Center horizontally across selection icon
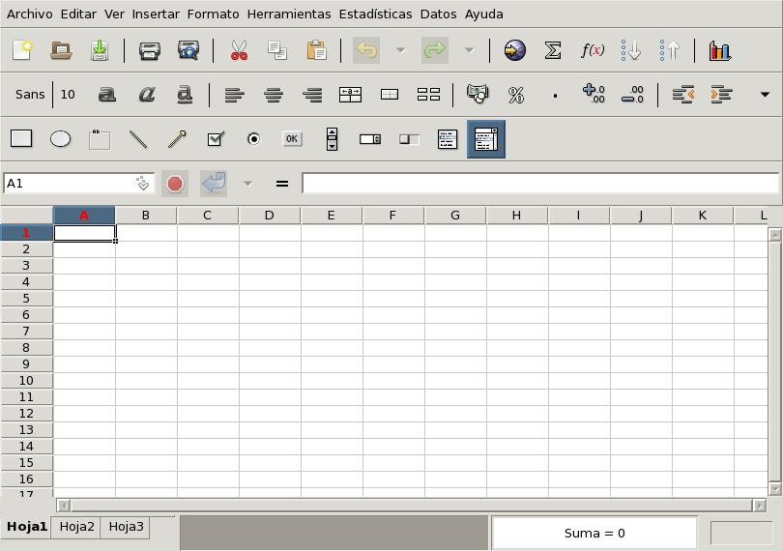This screenshot has width=783, height=551. pyautogui.click(x=350, y=95)
